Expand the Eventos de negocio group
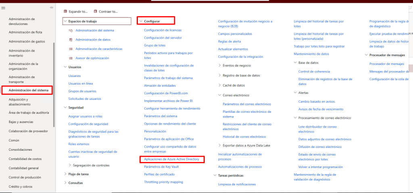The width and height of the screenshot is (413, 193). (x=219, y=65)
